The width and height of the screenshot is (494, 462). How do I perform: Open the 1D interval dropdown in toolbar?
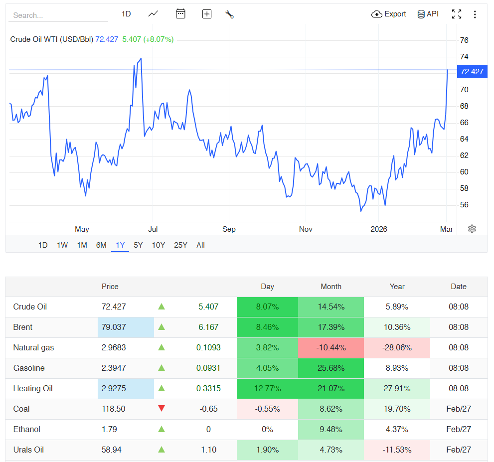click(x=126, y=14)
